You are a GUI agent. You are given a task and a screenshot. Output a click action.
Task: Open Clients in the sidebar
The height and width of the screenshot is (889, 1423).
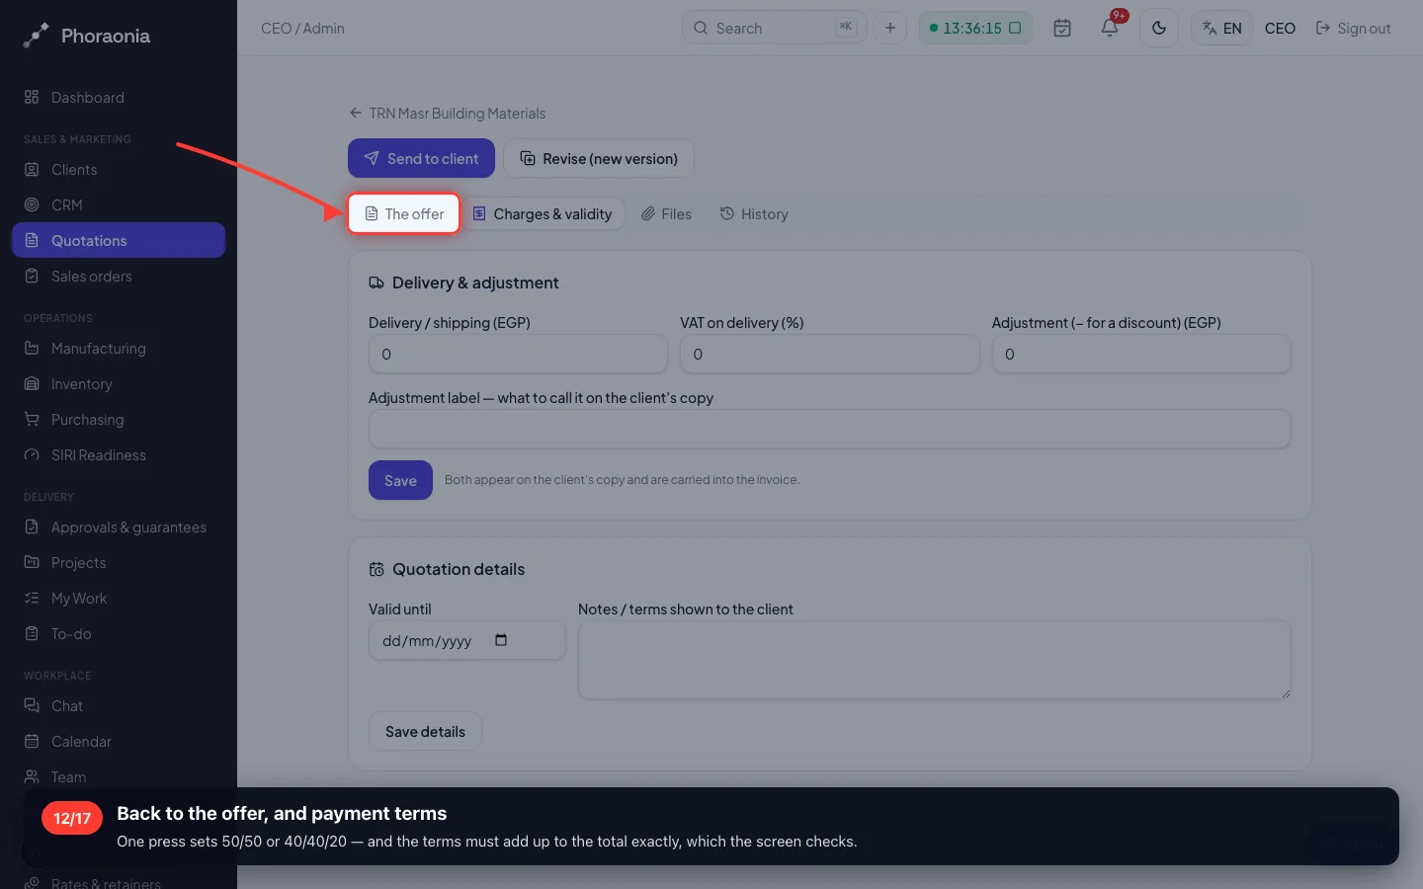pos(119,170)
